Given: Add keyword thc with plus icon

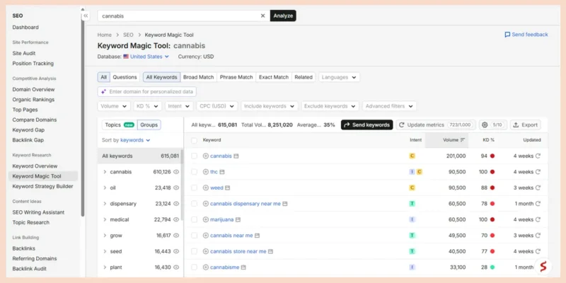Looking at the screenshot, I should pos(206,172).
